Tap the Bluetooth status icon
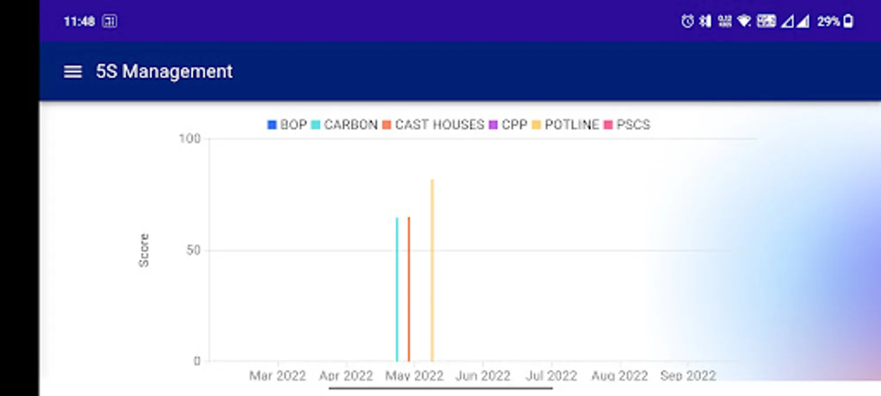This screenshot has width=881, height=396. 705,21
